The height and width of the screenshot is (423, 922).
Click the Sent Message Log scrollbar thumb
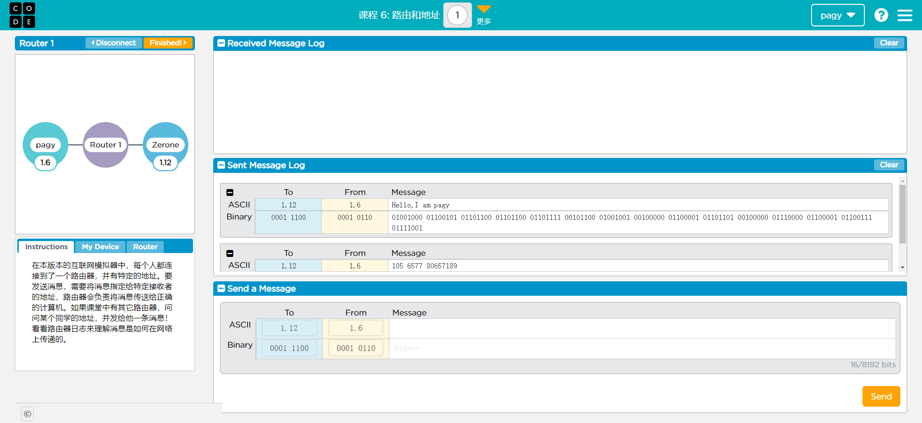tap(902, 214)
